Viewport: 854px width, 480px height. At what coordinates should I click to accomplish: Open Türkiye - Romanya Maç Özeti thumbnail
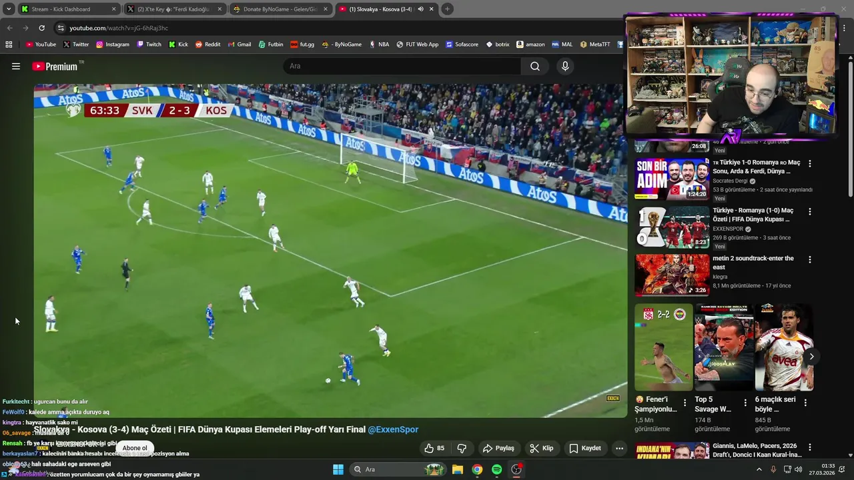coord(672,227)
